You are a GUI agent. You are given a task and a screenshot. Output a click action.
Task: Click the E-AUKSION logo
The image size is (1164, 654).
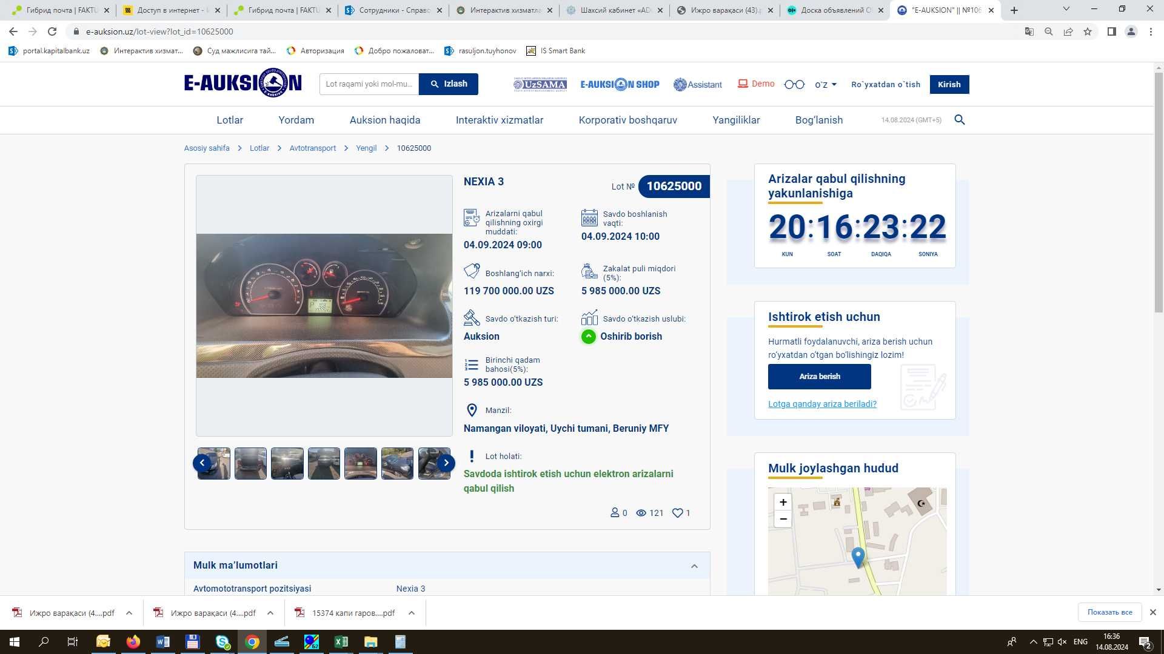(x=242, y=83)
